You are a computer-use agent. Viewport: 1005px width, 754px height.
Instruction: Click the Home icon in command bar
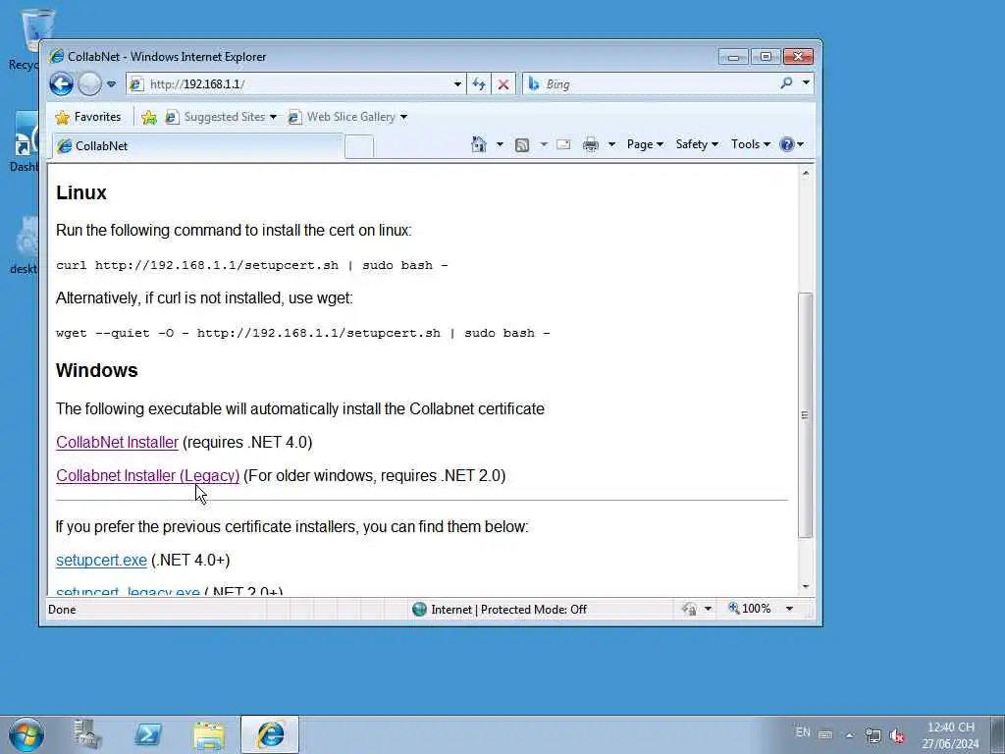(479, 144)
